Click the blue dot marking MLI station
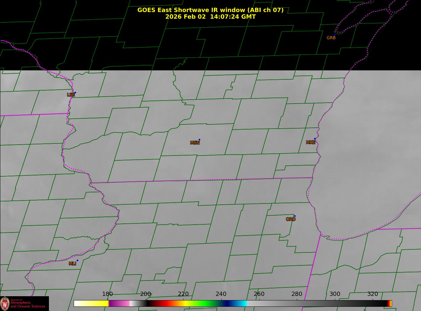 77,261
